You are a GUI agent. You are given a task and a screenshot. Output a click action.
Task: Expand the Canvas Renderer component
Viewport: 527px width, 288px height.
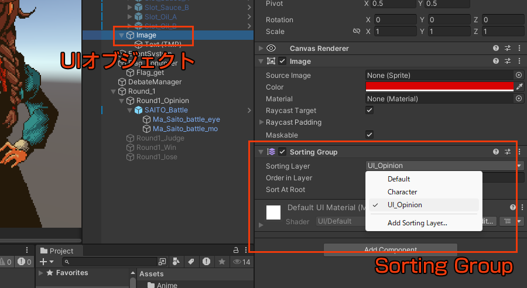pyautogui.click(x=261, y=48)
